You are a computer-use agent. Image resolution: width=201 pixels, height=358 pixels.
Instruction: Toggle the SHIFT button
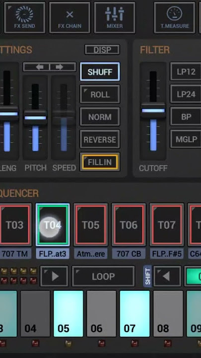pos(147,276)
